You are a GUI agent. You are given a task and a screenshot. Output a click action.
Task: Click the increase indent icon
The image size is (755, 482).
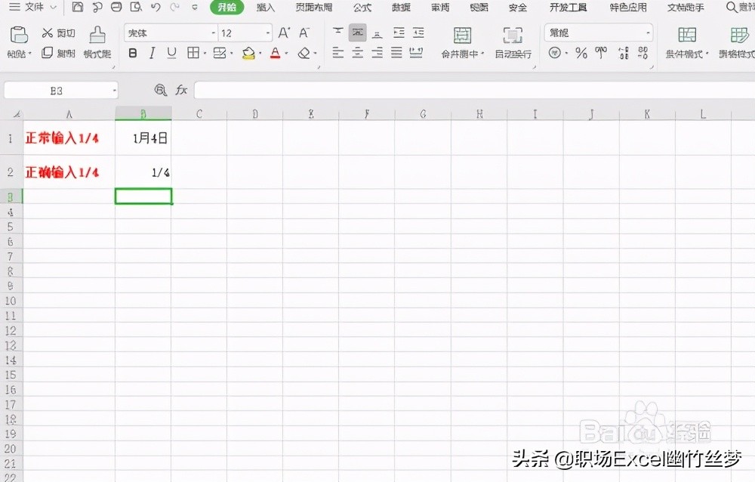coord(418,32)
